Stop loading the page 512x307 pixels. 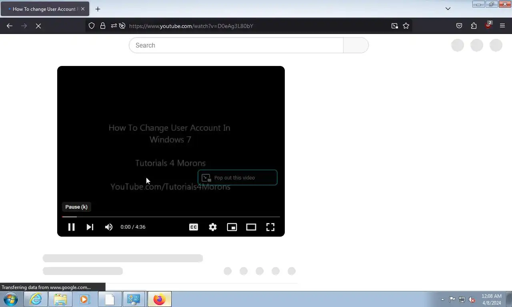38,26
